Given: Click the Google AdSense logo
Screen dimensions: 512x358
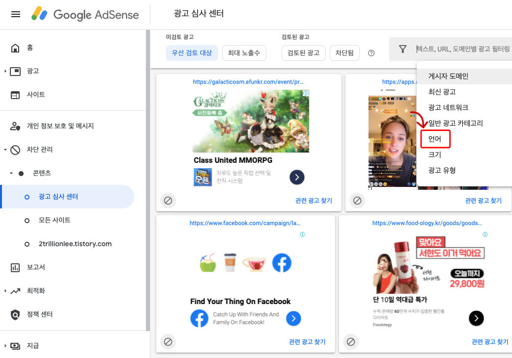Looking at the screenshot, I should pos(85,14).
